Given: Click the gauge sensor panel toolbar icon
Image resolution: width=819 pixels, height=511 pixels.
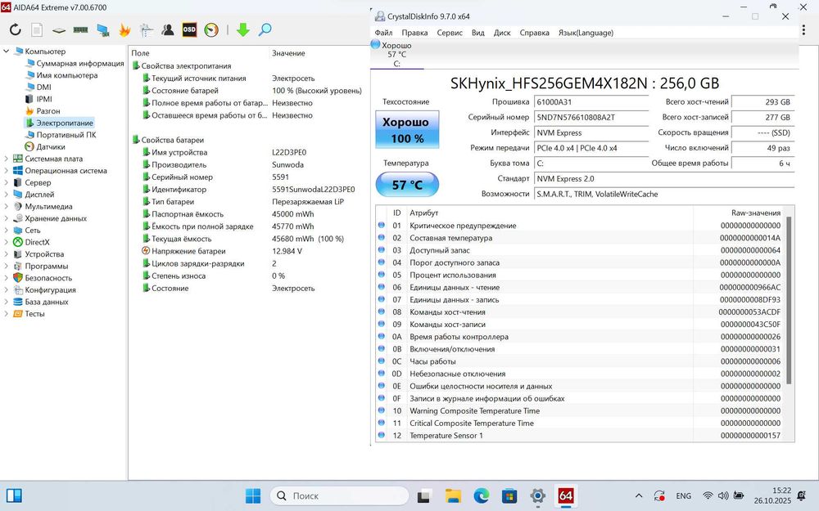Looking at the screenshot, I should pos(211,29).
